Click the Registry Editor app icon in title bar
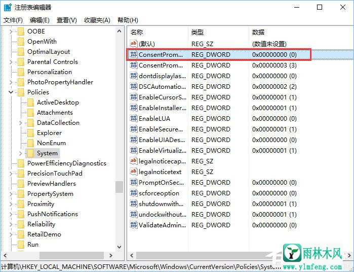The width and height of the screenshot is (354, 272). tap(8, 7)
